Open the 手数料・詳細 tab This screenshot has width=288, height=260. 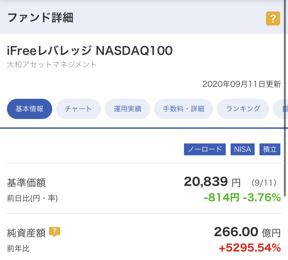[184, 109]
